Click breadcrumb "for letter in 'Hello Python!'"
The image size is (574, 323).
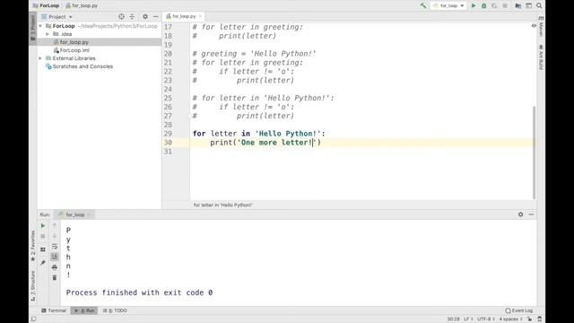[223, 205]
